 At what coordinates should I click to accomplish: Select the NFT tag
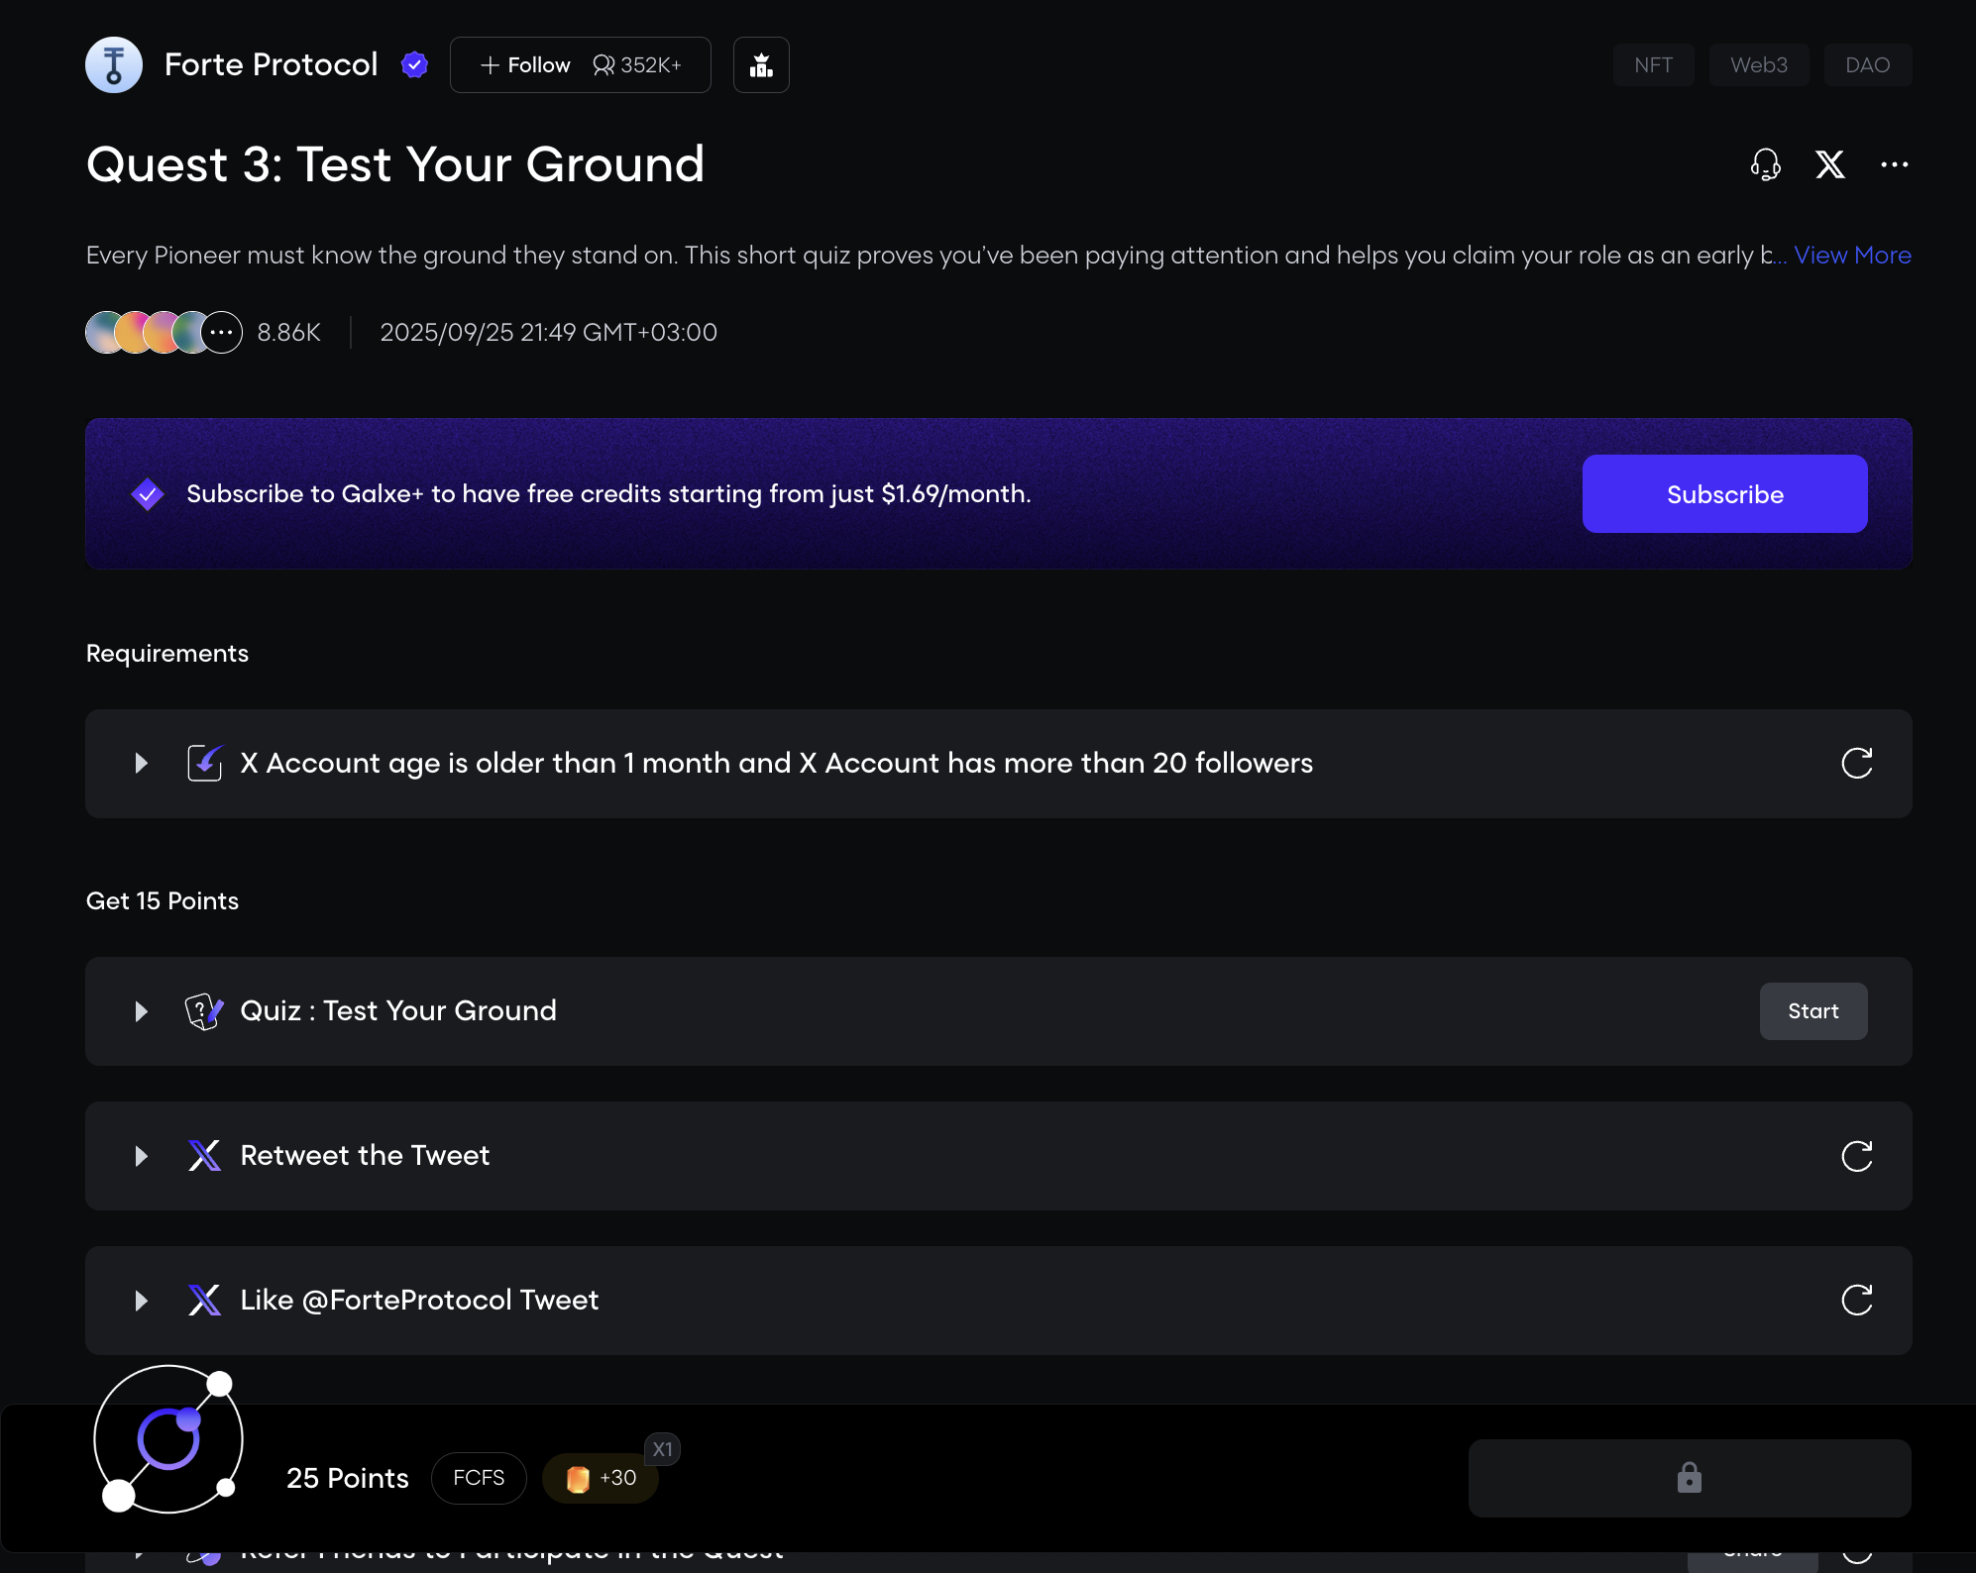[x=1653, y=65]
